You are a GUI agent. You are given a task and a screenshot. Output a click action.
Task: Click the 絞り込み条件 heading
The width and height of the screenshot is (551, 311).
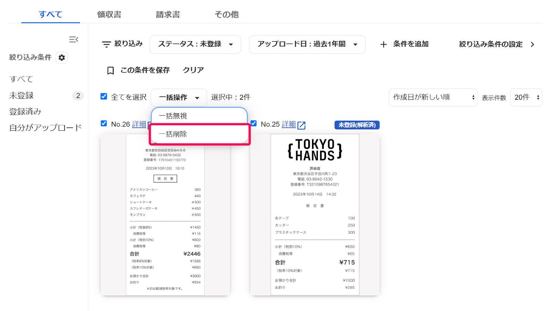coord(30,57)
